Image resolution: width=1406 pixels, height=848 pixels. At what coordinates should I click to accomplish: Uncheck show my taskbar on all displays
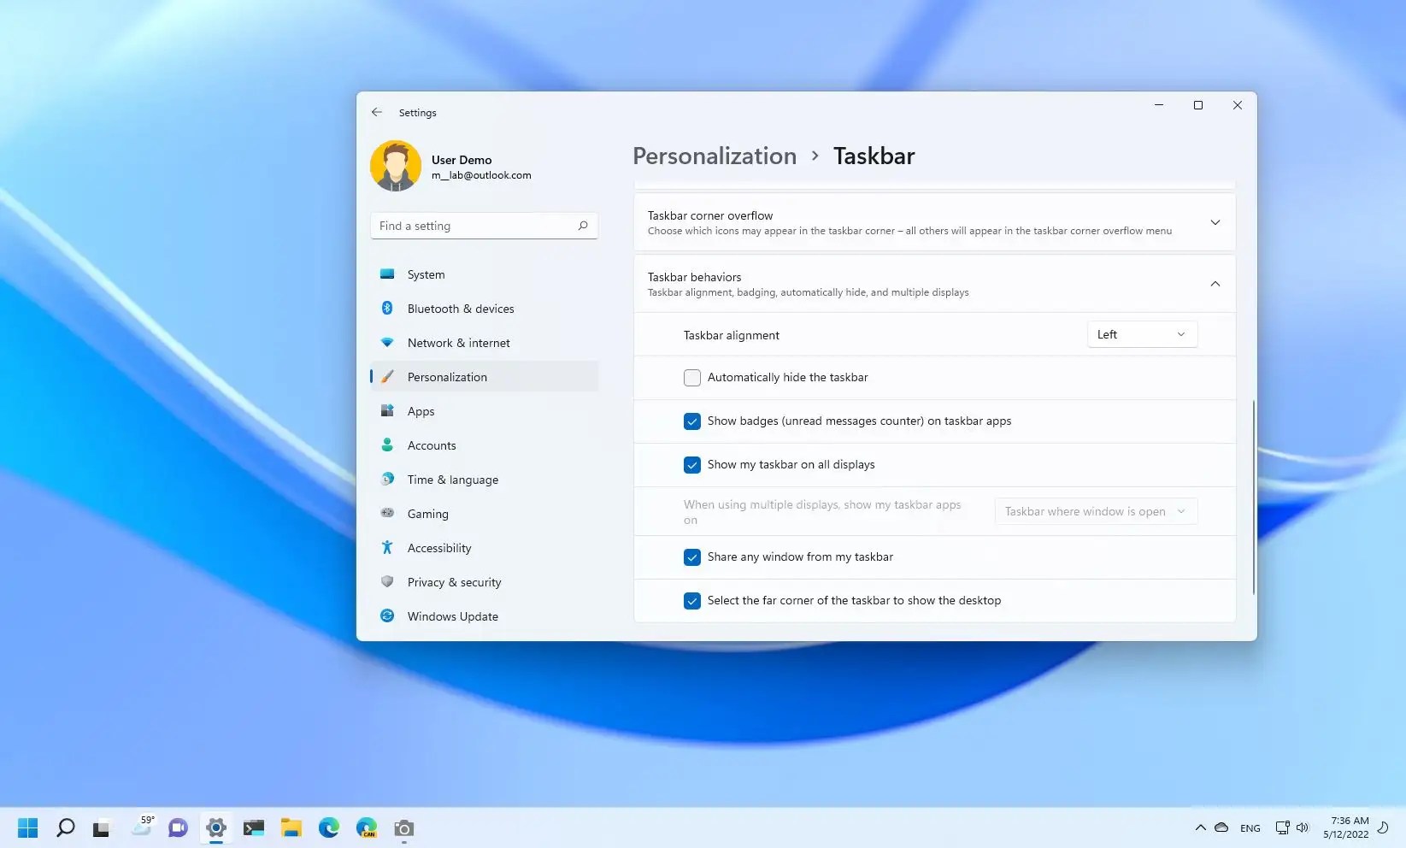(x=691, y=465)
